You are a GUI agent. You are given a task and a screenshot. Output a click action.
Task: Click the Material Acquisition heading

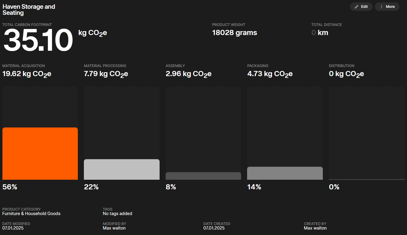point(24,66)
